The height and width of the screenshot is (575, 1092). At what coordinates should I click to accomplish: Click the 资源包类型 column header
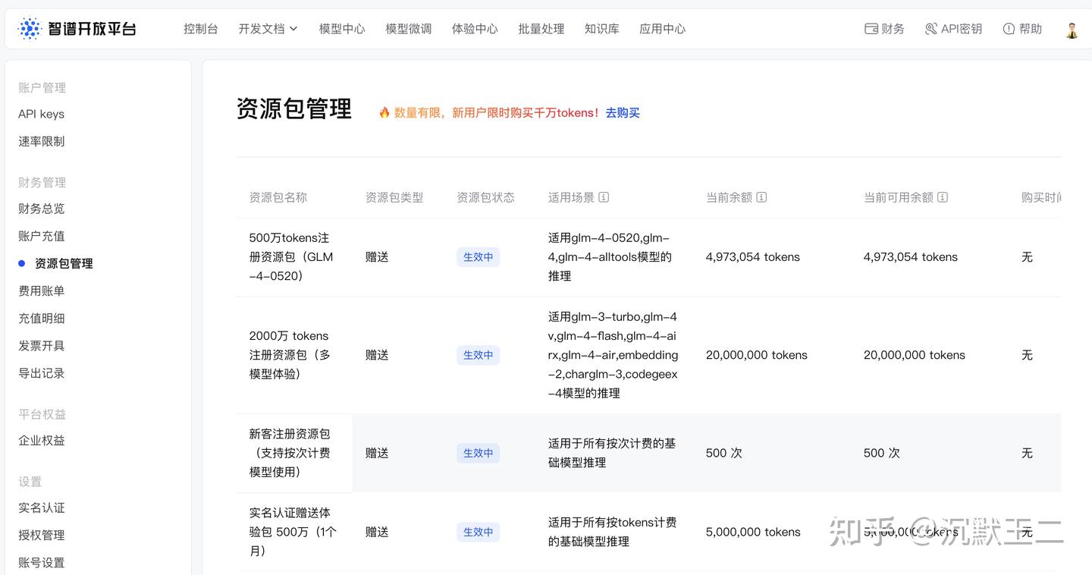394,197
